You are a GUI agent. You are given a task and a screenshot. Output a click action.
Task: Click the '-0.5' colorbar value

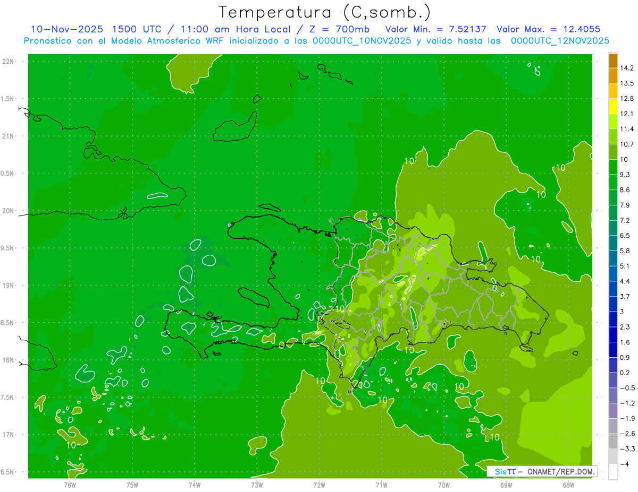pos(627,388)
